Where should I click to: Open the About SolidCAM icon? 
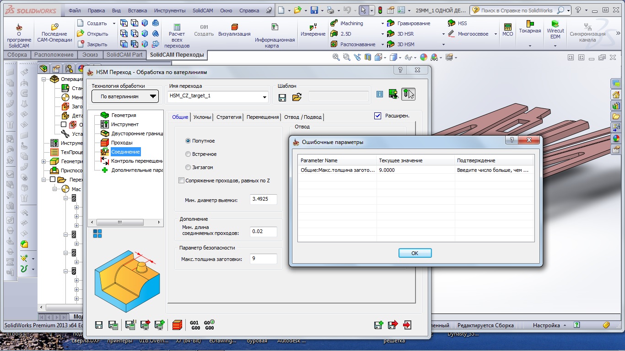tap(19, 27)
